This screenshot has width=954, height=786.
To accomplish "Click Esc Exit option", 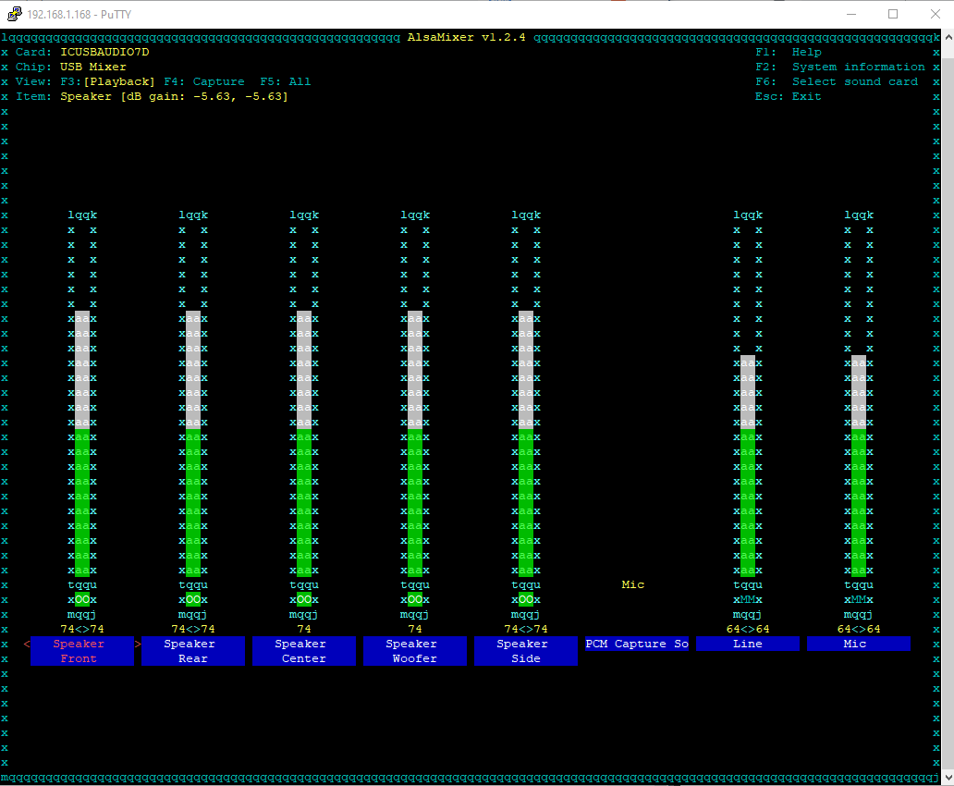I will (788, 96).
